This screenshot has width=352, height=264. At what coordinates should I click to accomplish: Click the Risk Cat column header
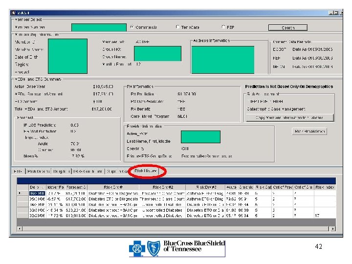264,187
